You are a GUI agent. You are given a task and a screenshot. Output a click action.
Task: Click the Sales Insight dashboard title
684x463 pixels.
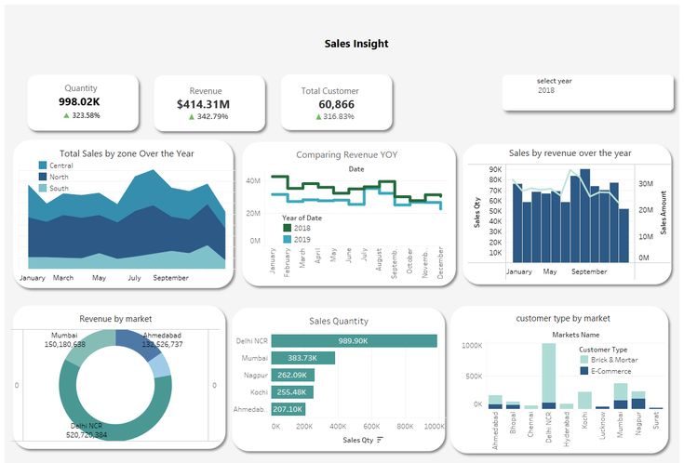[356, 44]
